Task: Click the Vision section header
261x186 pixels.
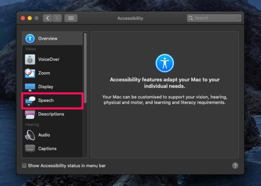Action: coord(31,49)
